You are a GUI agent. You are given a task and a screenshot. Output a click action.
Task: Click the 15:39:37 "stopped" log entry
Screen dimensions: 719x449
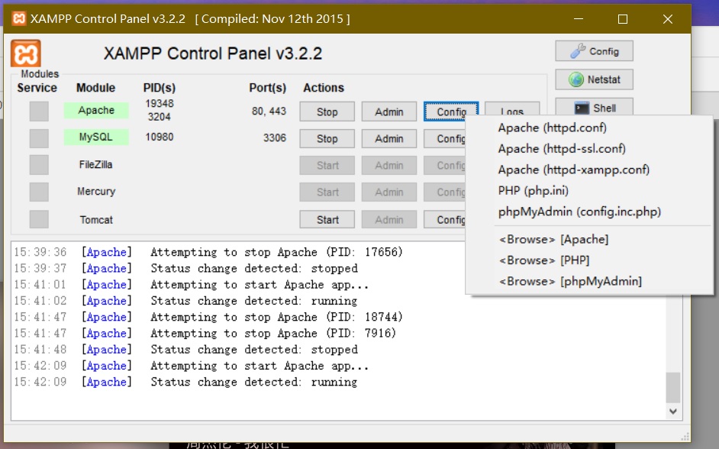(185, 268)
